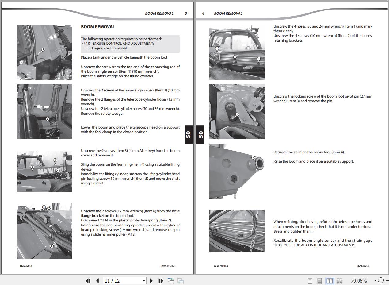Viewport: 389px width, 285px height.
Task: Click the previous view icon
Action: (x=171, y=281)
